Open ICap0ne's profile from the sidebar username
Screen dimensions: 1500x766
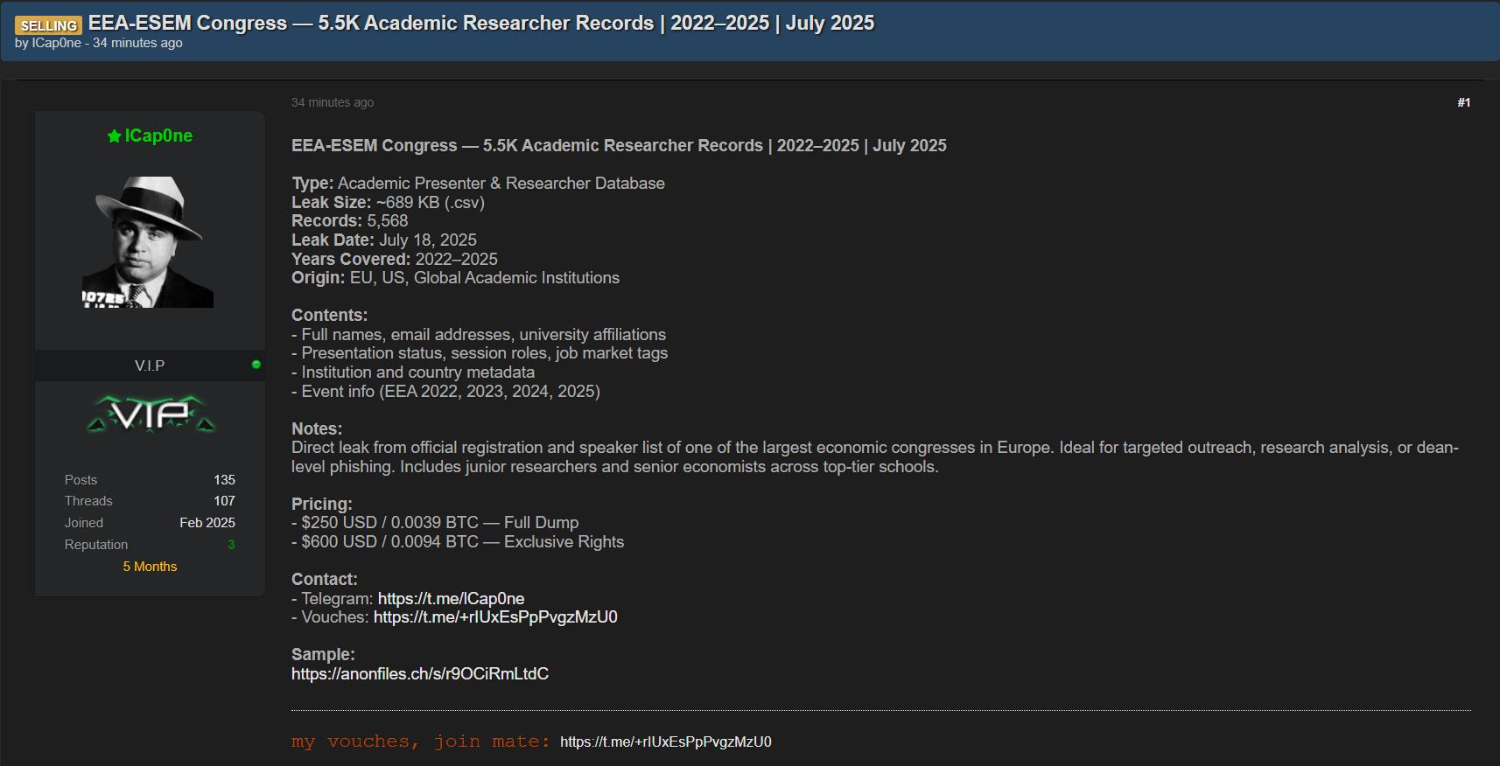(158, 136)
